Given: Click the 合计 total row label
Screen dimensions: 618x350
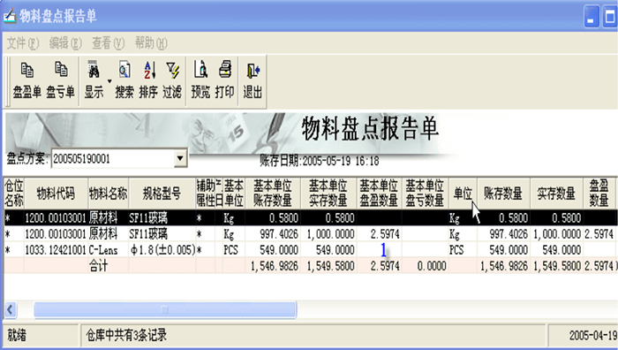Looking at the screenshot, I should pyautogui.click(x=99, y=266).
